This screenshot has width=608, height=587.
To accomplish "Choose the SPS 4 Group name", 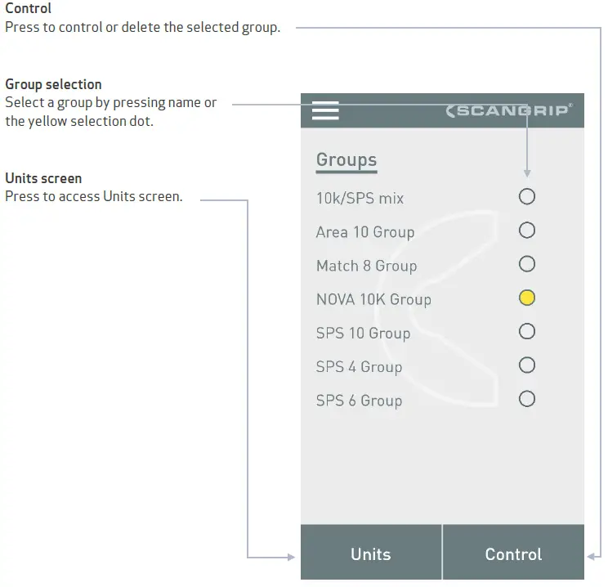I will [x=359, y=367].
